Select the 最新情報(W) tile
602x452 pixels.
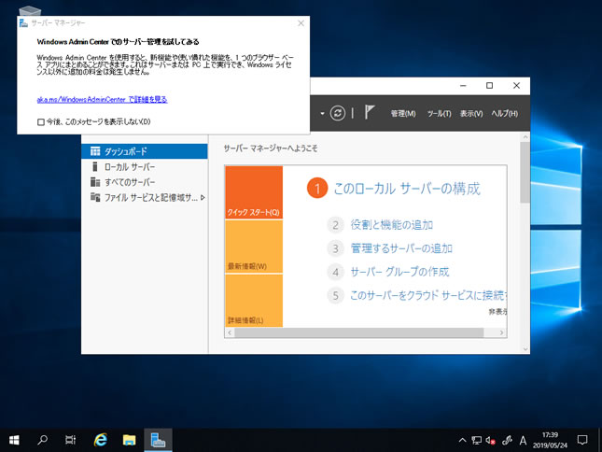(x=254, y=247)
